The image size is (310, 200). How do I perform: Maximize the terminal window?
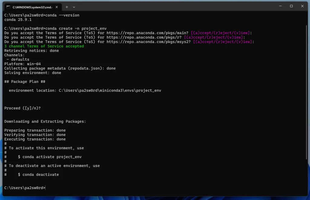291,6
